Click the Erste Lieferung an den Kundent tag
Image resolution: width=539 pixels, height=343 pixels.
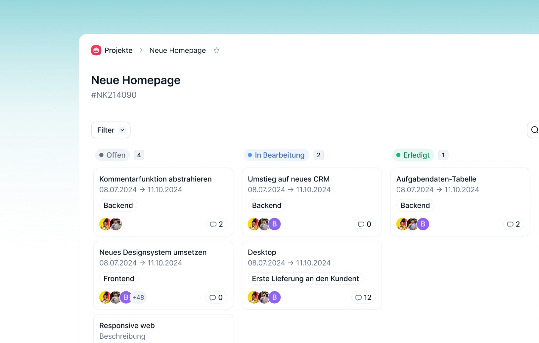click(305, 278)
